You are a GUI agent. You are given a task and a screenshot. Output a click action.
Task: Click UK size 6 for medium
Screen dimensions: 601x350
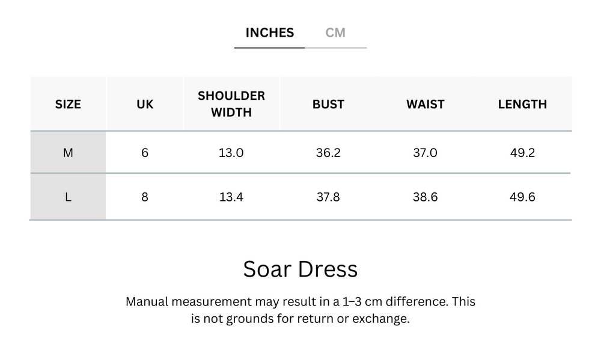tap(144, 153)
